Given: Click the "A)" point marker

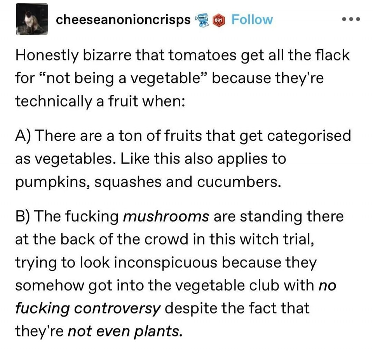Looking at the screenshot, I should 24,136.
